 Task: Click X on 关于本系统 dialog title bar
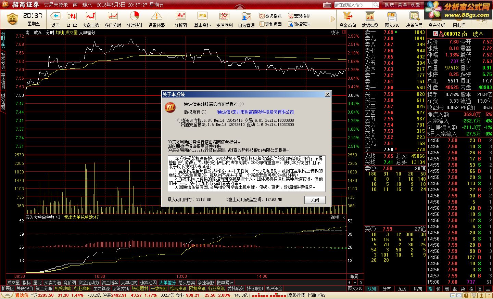point(327,94)
